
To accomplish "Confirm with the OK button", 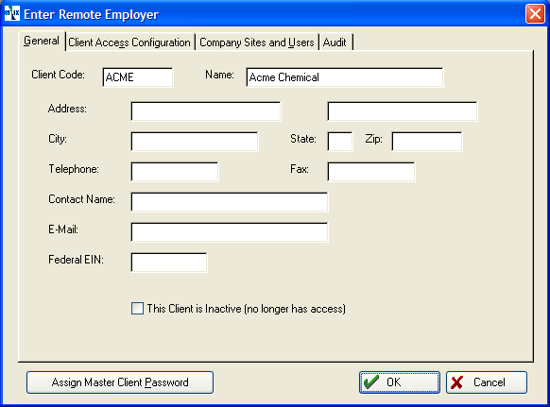I will (x=400, y=382).
